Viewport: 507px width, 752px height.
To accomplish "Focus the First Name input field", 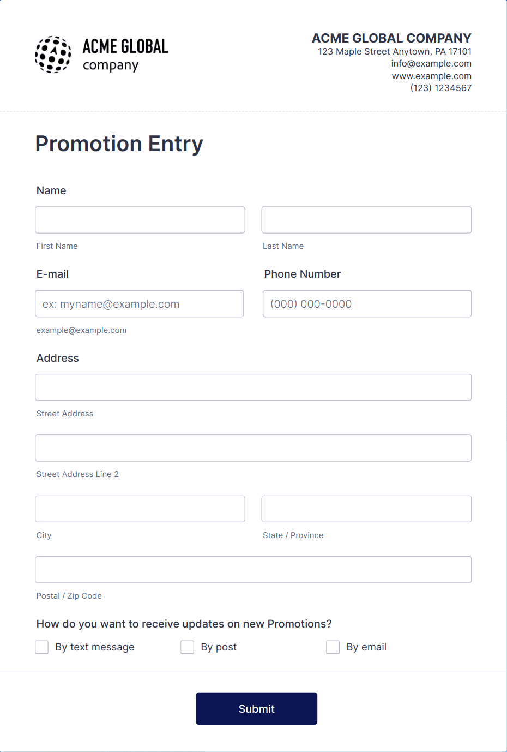I will point(140,220).
